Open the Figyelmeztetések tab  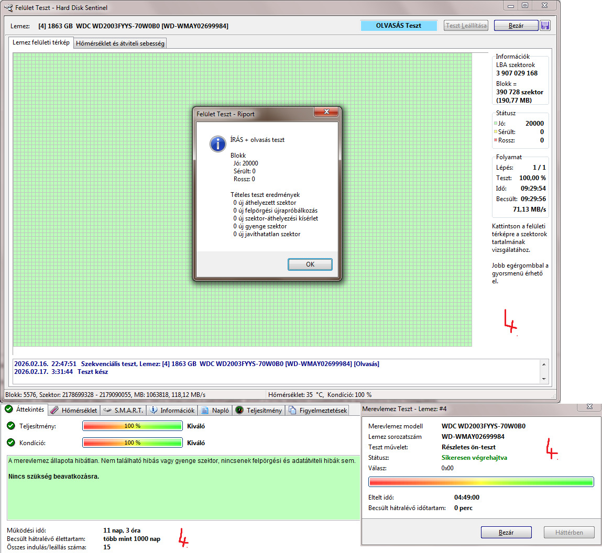[x=318, y=410]
